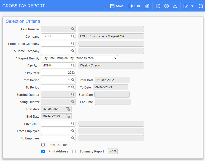Click the To Date value 29-Dec-2023
This screenshot has width=205, height=161.
tap(110, 87)
